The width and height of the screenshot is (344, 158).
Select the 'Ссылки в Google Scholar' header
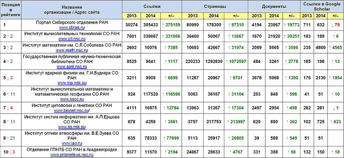(x=322, y=6)
